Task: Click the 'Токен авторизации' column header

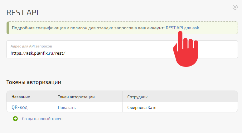Action: (x=76, y=97)
